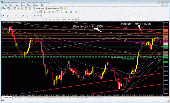Toggle the Expert Advisors button
This screenshot has width=170, height=103.
tap(52, 8)
